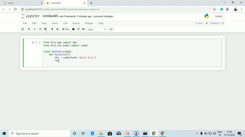
Task: Click the Python 2 kernel name
Action: 216,23
